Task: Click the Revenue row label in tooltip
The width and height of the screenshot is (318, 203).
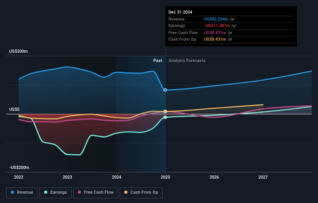Action: 177,19
